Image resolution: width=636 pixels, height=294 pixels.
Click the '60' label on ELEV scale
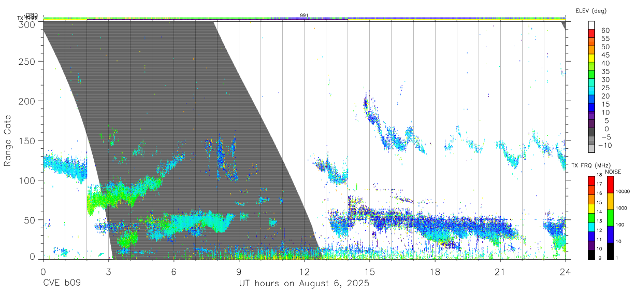(604, 31)
